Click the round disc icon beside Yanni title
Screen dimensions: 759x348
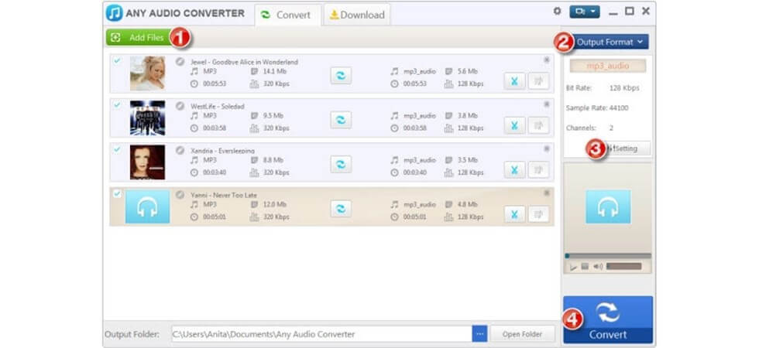[180, 195]
